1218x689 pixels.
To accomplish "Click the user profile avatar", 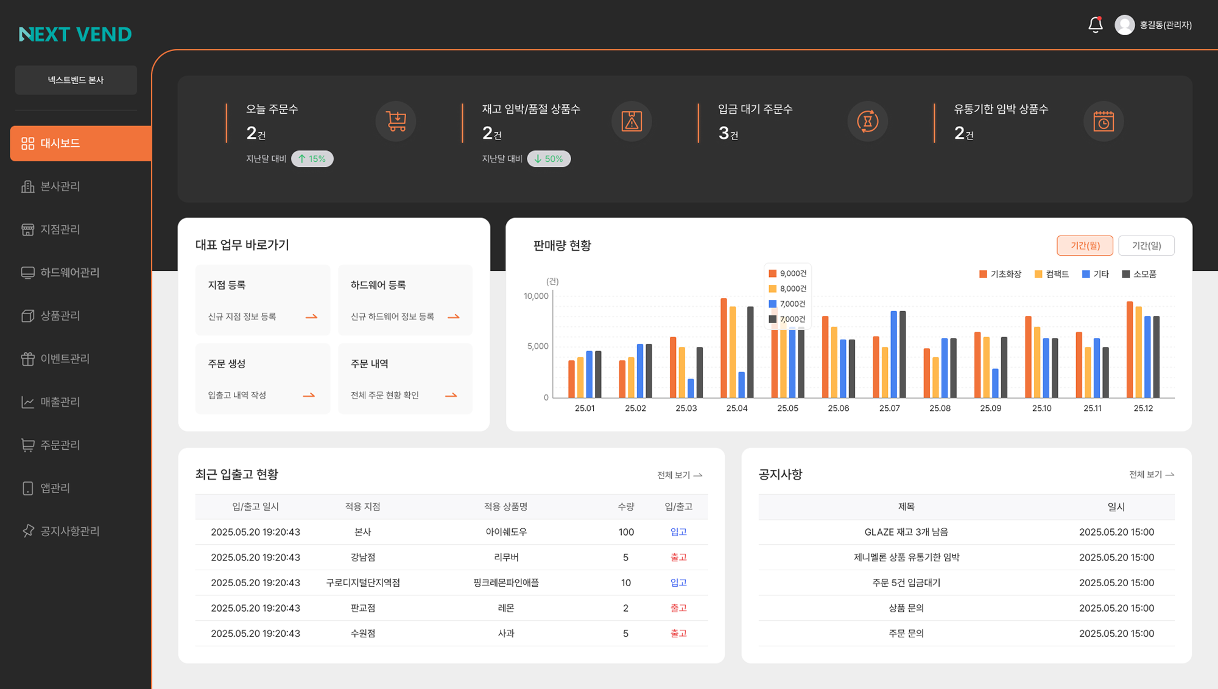I will click(x=1124, y=25).
